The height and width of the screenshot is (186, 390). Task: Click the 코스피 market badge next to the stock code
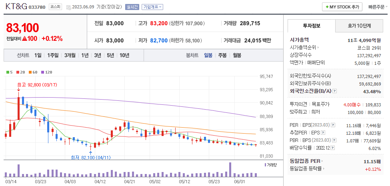(55, 7)
